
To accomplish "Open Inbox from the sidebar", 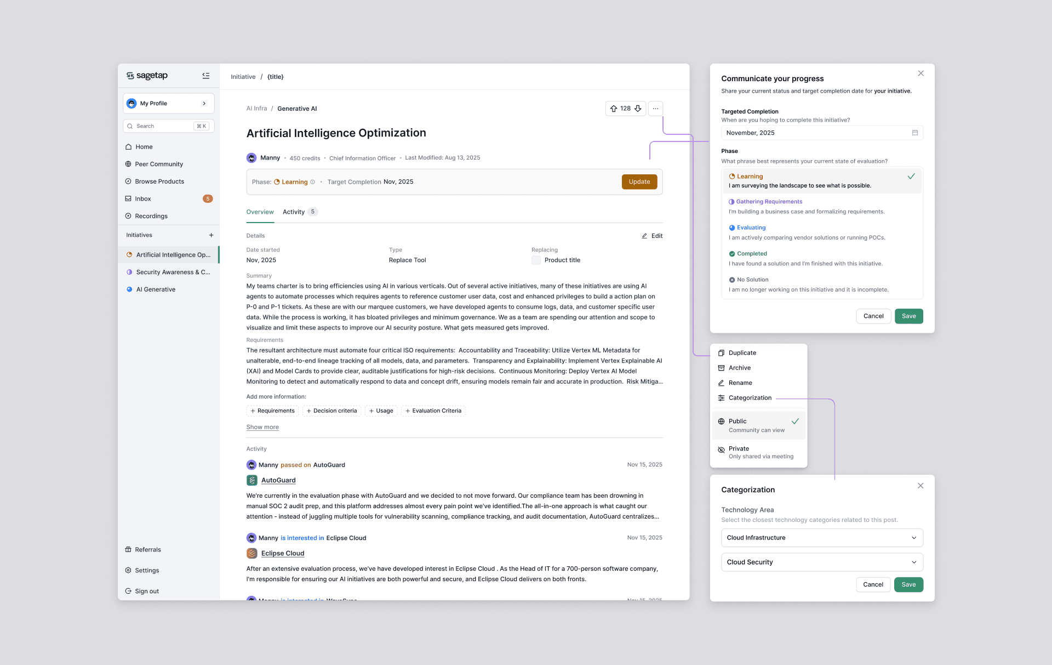I will 143,198.
